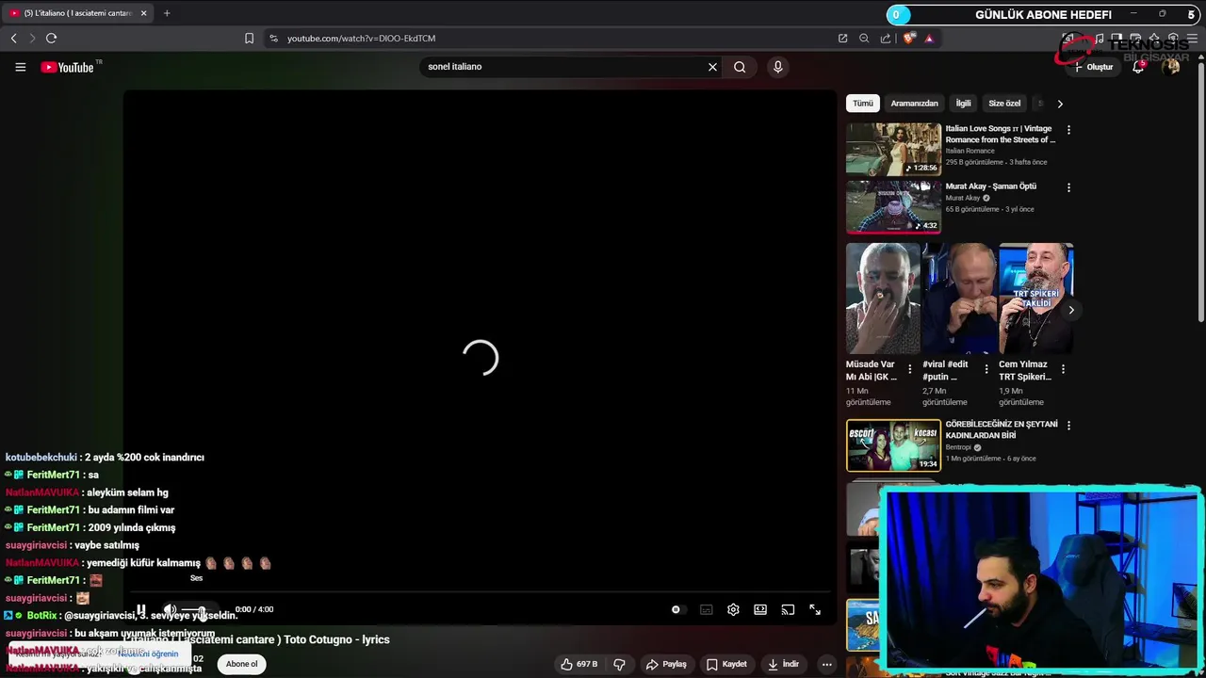Viewport: 1206px width, 678px height.
Task: Toggle subtitles captions button
Action: 707,610
